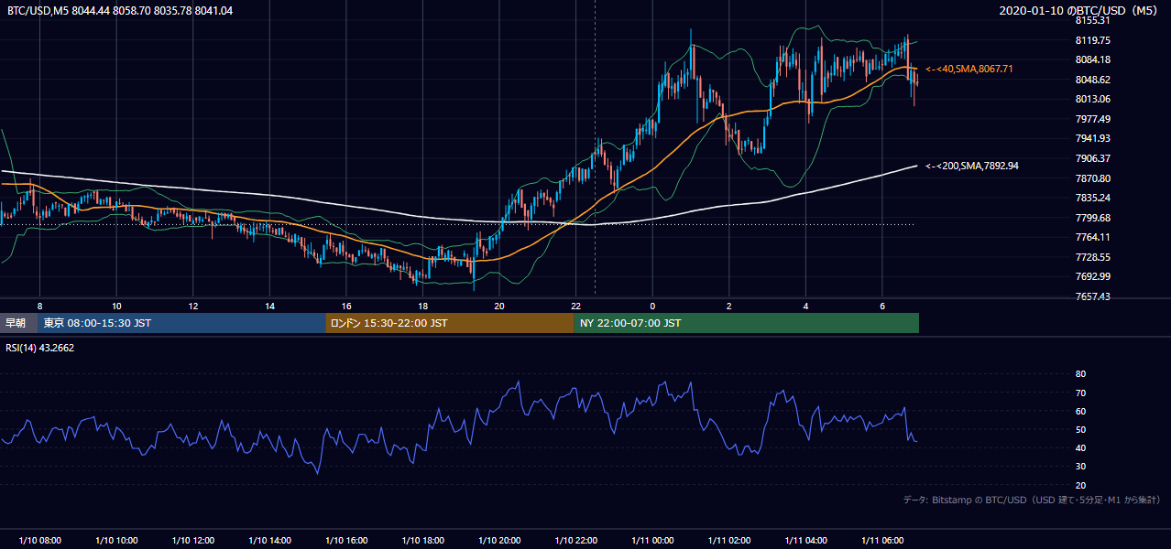Click the 2020-01-10 BTC/USD (M5) chart title
The height and width of the screenshot is (549, 1171).
pos(1080,10)
